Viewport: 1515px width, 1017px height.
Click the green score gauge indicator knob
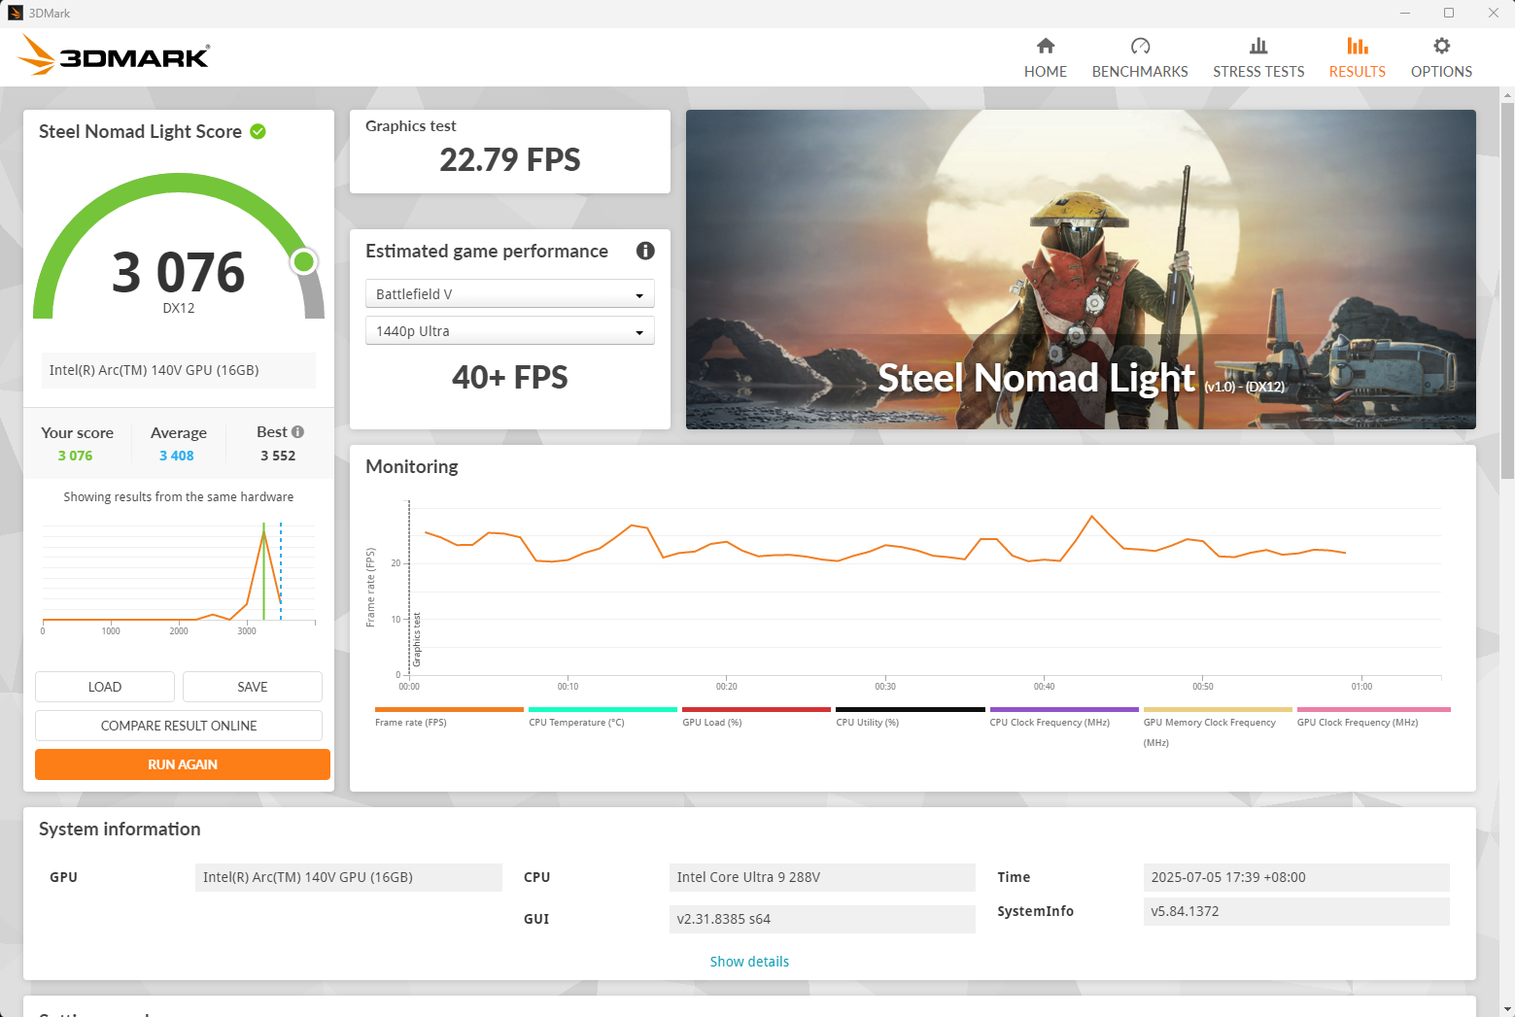[304, 261]
